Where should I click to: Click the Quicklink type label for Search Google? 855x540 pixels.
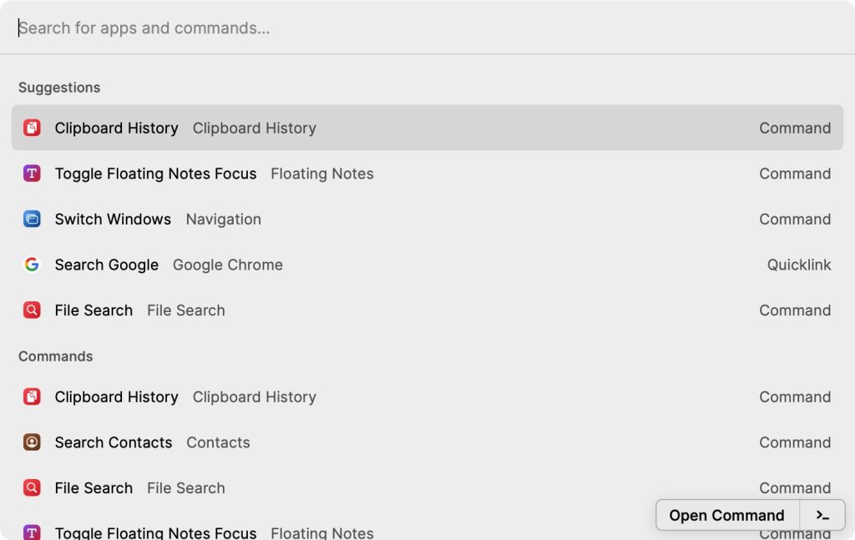(798, 265)
